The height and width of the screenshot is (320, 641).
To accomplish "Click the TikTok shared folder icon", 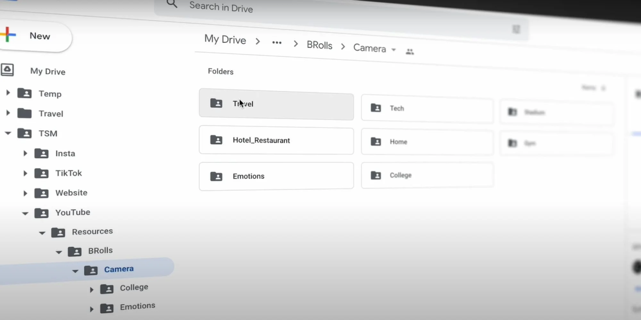I will [x=41, y=173].
